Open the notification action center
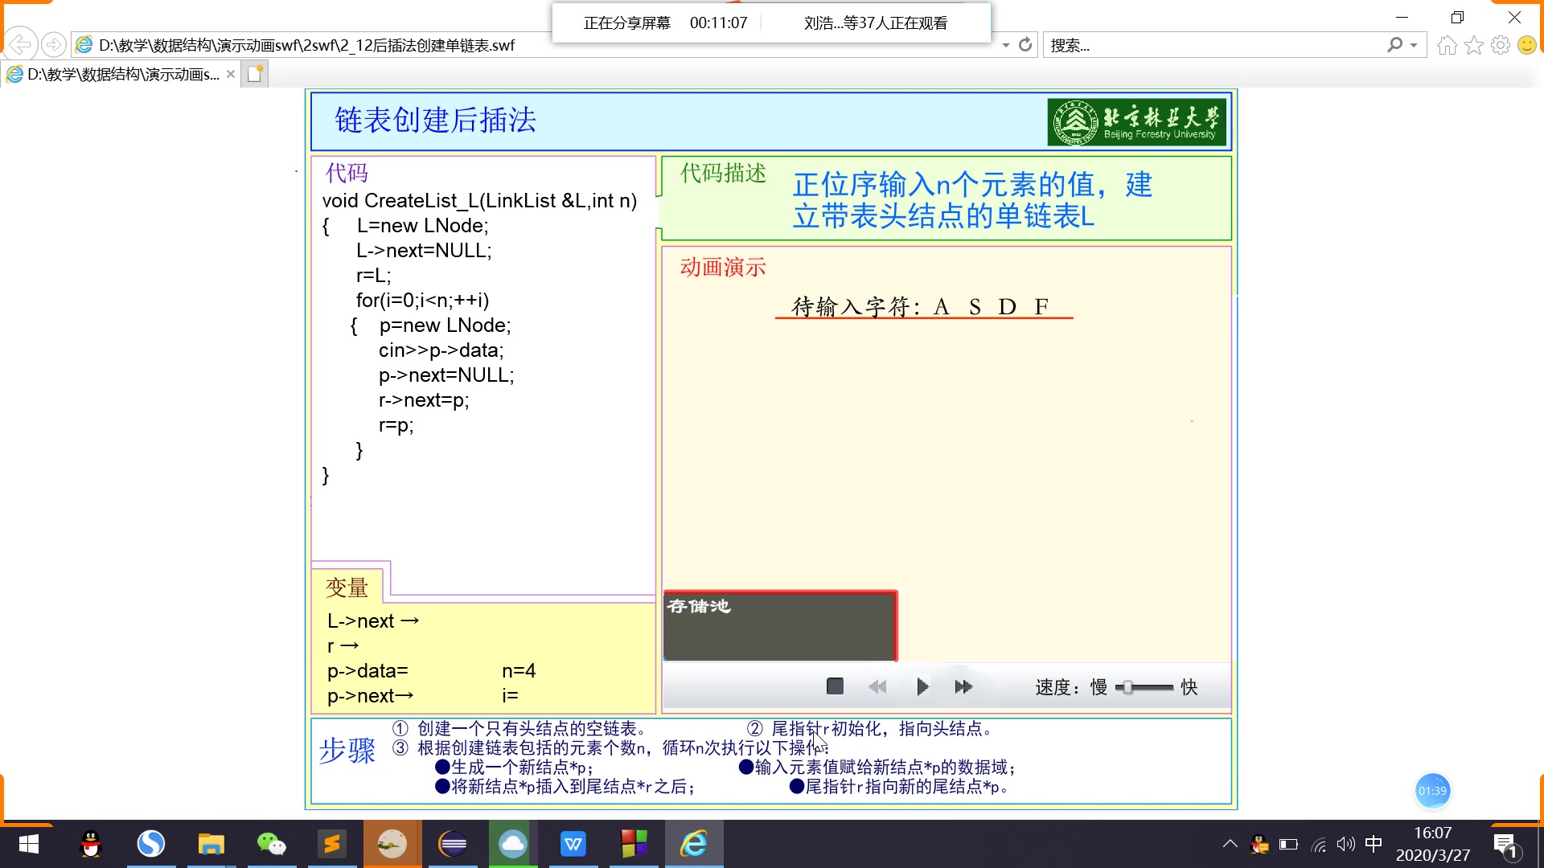The image size is (1544, 868). coord(1505,844)
